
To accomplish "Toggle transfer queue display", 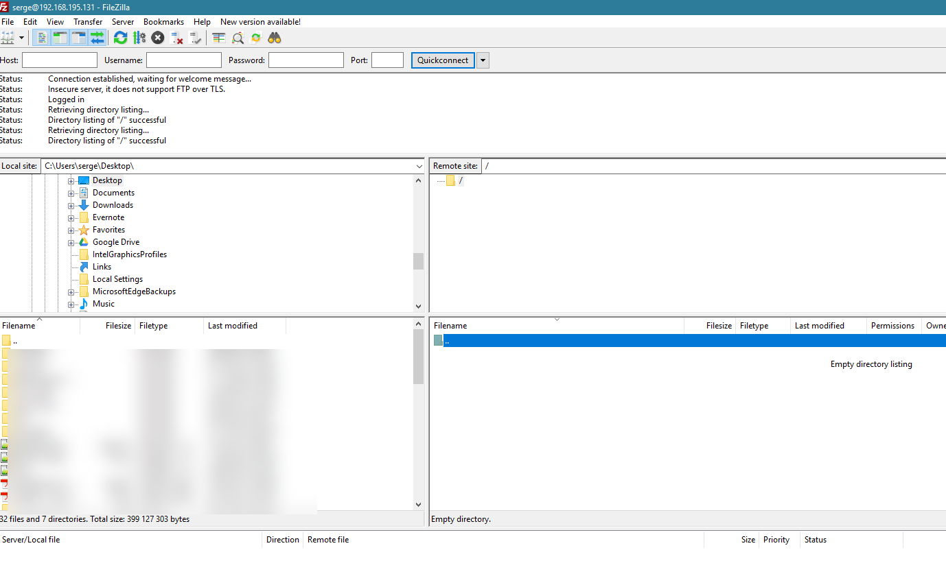I will [x=97, y=38].
